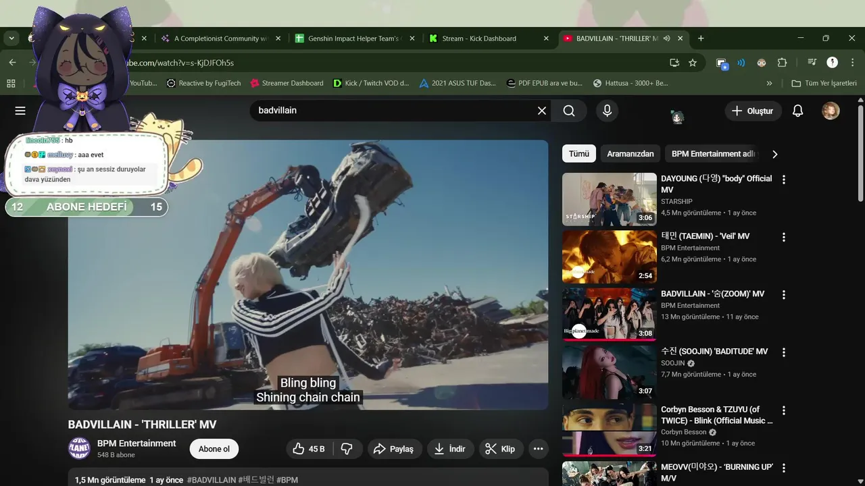Open PDF EPUB ara bookmark
865x486 pixels.
[x=544, y=83]
